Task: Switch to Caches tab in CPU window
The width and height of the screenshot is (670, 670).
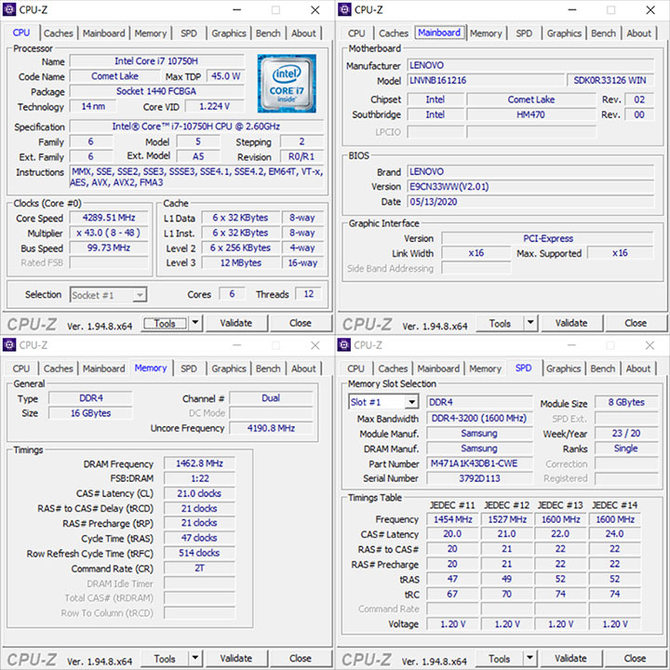Action: click(x=59, y=33)
